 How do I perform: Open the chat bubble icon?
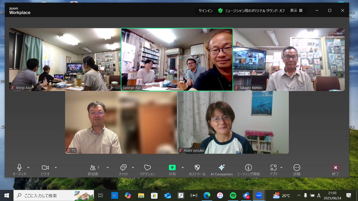(123, 167)
